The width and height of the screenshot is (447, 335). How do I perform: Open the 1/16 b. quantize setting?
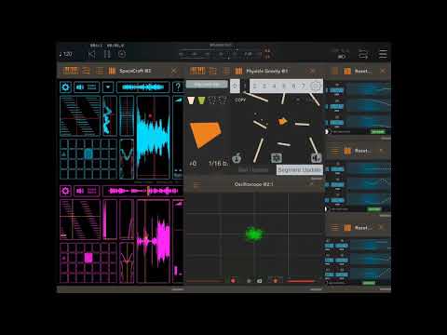click(218, 163)
